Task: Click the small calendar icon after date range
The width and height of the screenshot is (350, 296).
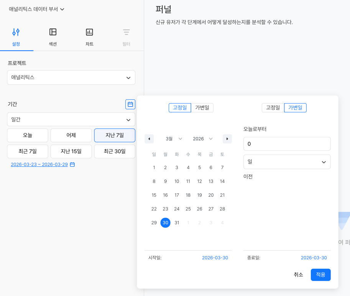Action: [72, 164]
